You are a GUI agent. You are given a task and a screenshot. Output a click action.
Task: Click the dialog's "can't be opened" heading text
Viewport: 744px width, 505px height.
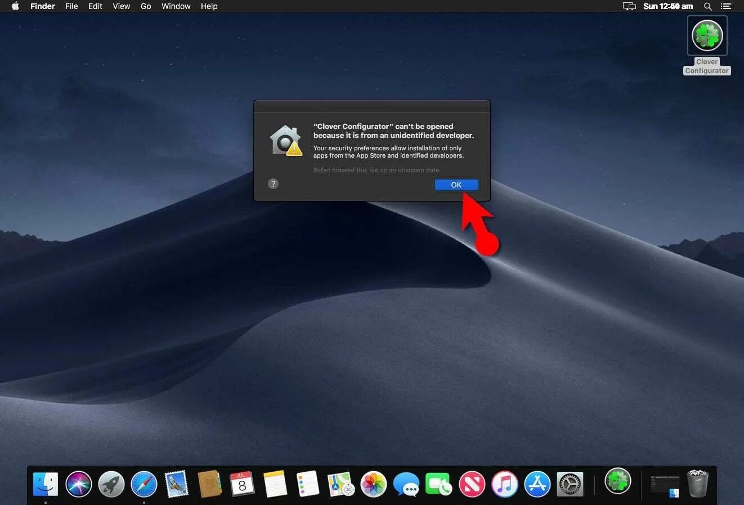(393, 131)
